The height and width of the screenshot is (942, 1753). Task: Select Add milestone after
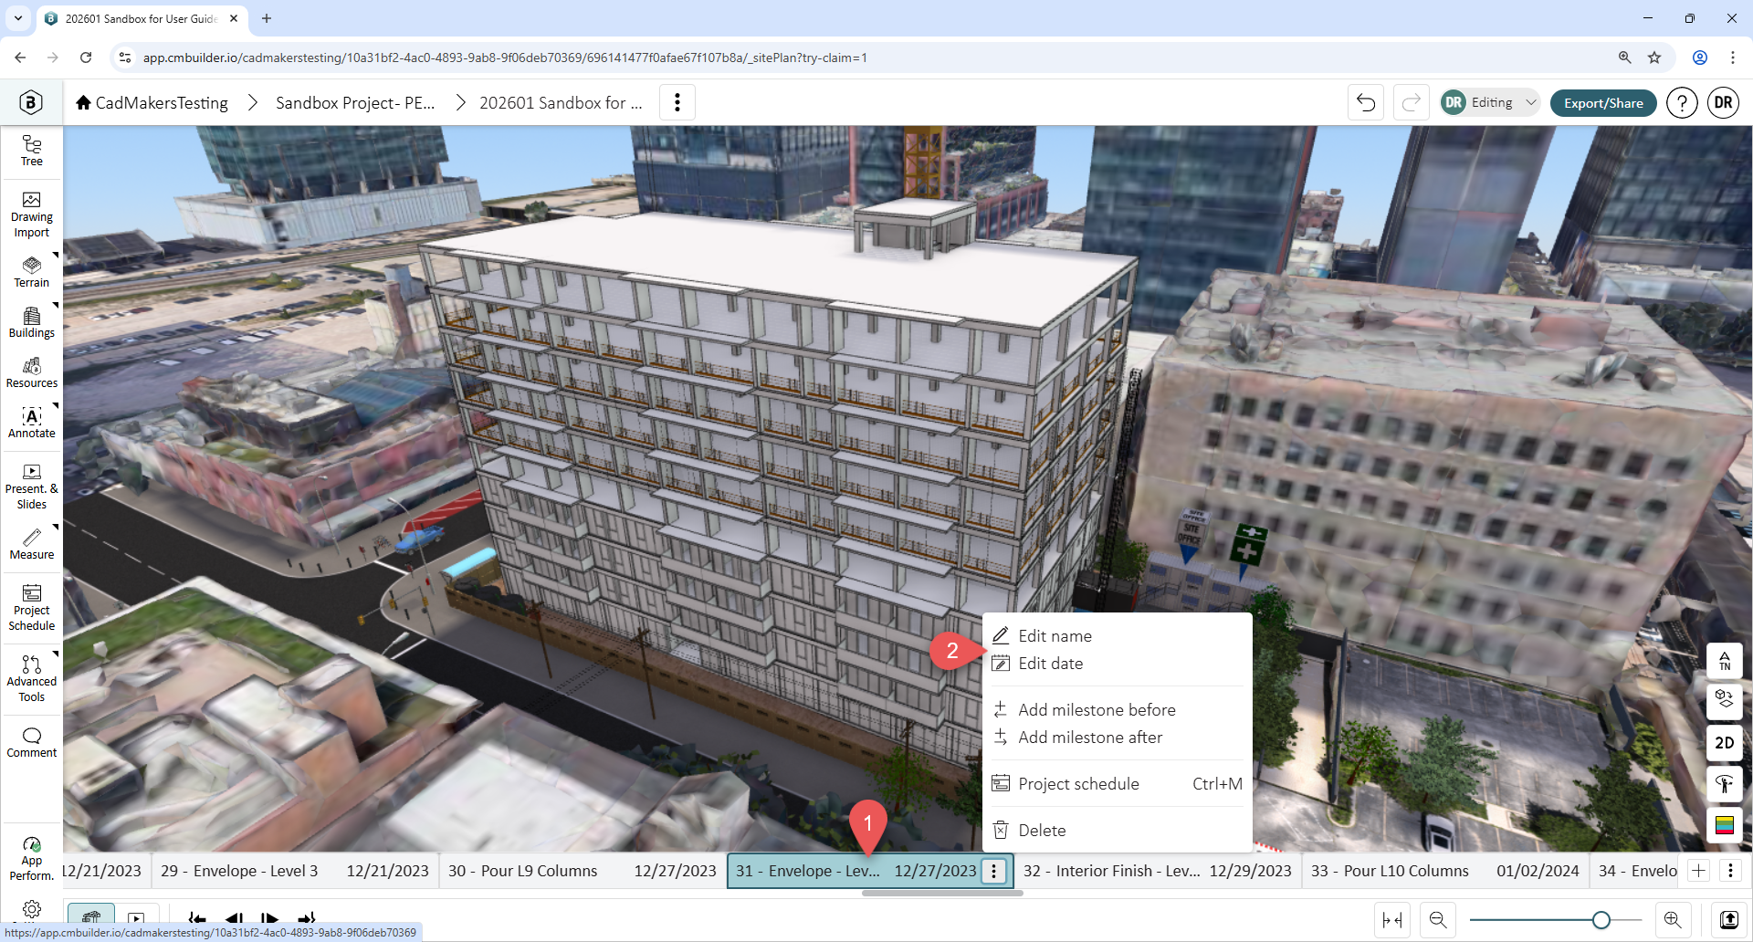[1117, 738]
